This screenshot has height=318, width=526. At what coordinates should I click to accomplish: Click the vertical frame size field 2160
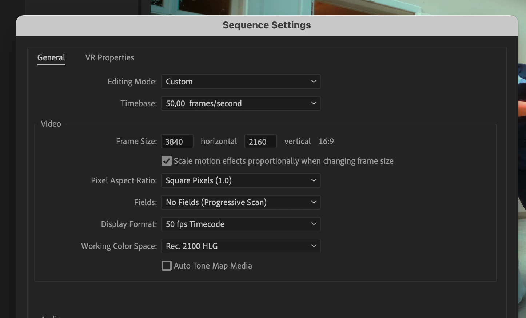click(260, 142)
